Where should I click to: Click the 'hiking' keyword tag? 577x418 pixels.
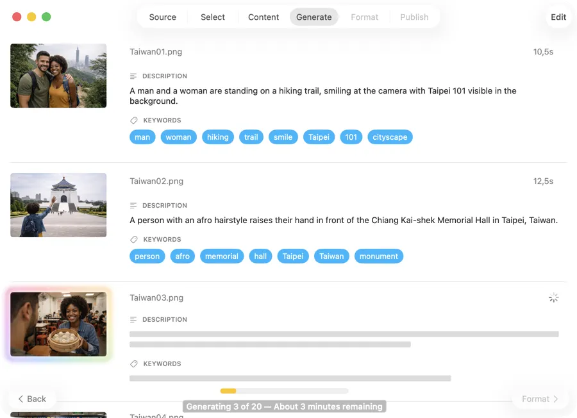217,137
